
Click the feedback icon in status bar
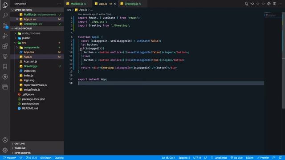tap(274, 158)
